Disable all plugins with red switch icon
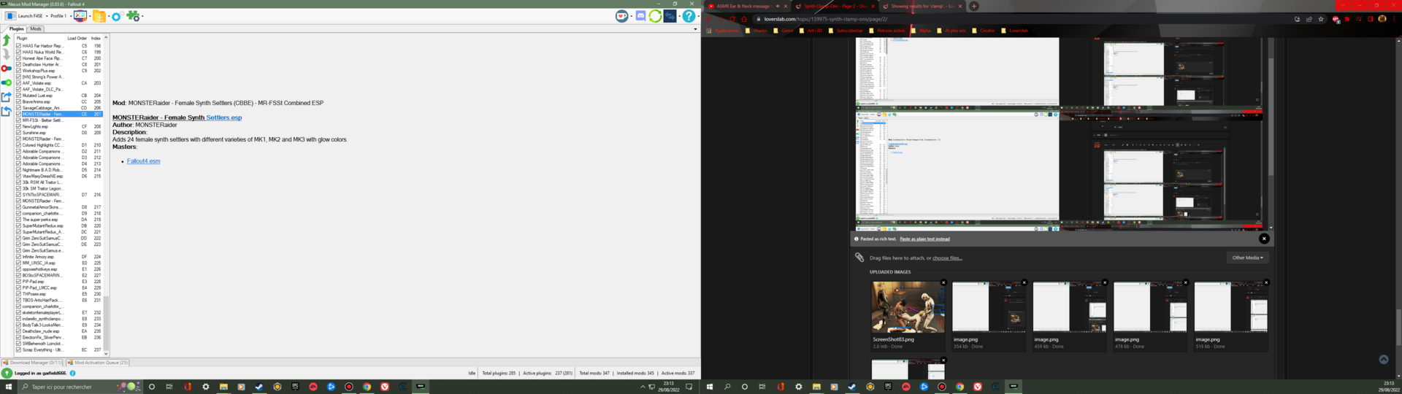The height and width of the screenshot is (394, 1402). [7, 69]
